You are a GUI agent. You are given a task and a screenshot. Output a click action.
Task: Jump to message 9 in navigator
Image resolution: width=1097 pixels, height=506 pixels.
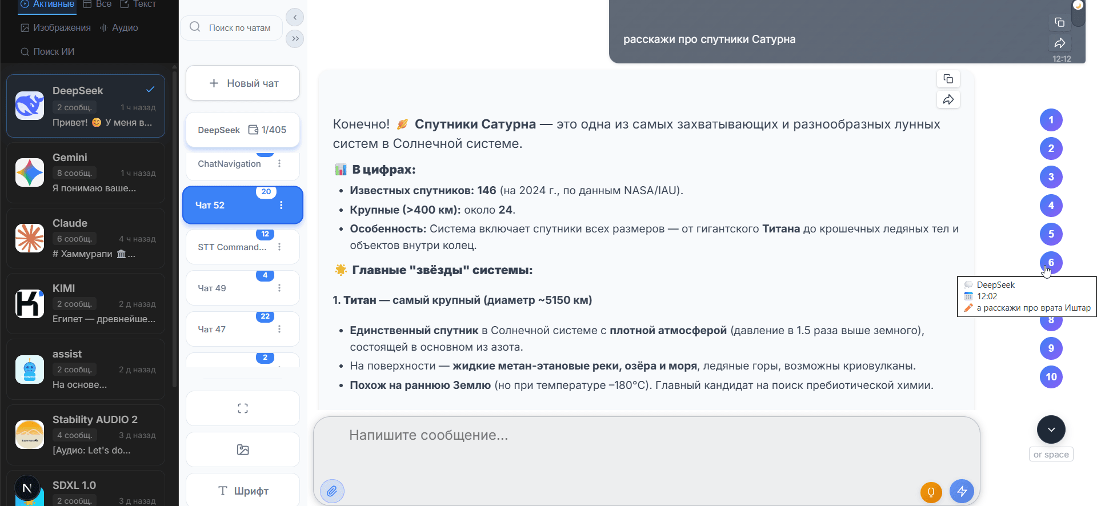point(1051,348)
